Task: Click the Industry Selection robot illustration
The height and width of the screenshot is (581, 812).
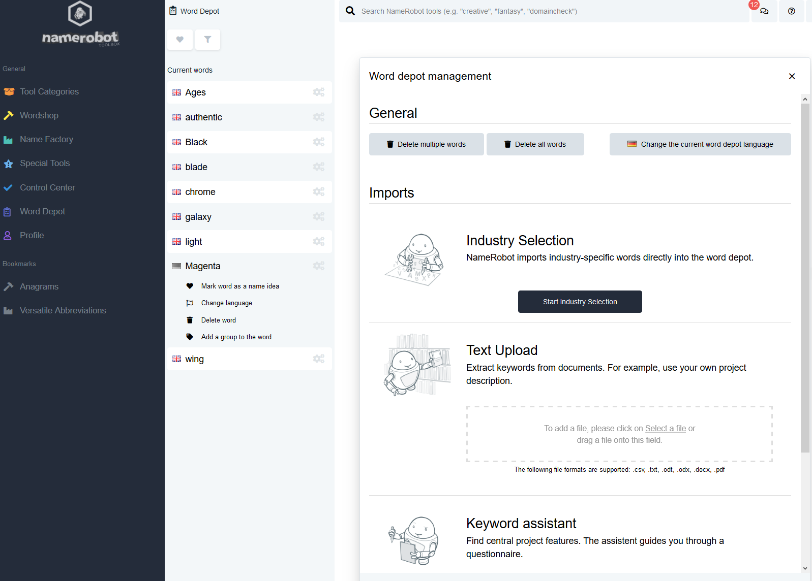Action: pyautogui.click(x=414, y=260)
